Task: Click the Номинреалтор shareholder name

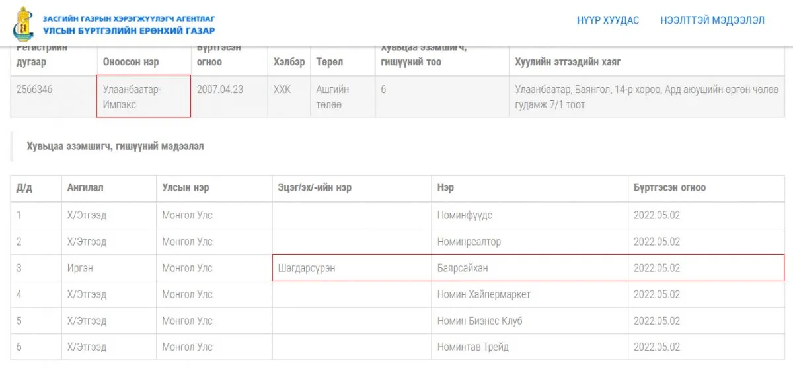Action: click(469, 242)
